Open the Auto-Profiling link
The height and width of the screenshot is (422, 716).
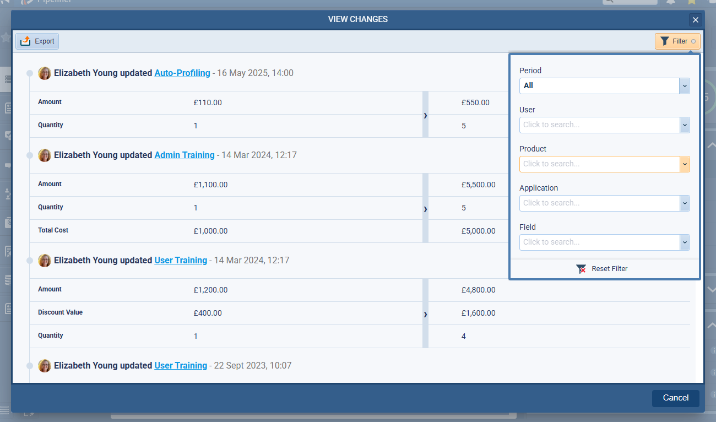point(182,73)
